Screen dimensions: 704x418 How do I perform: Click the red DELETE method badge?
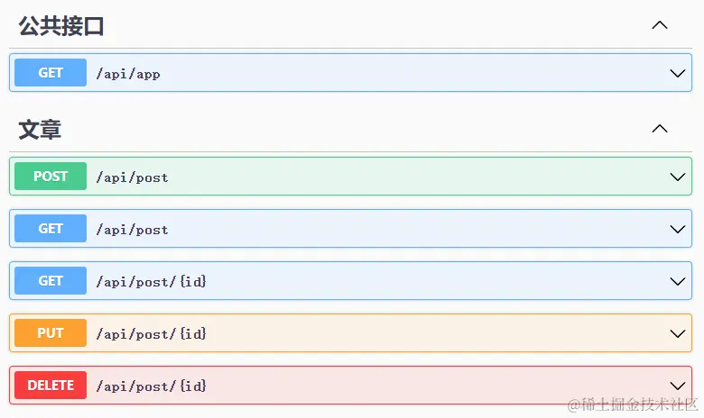click(x=51, y=386)
